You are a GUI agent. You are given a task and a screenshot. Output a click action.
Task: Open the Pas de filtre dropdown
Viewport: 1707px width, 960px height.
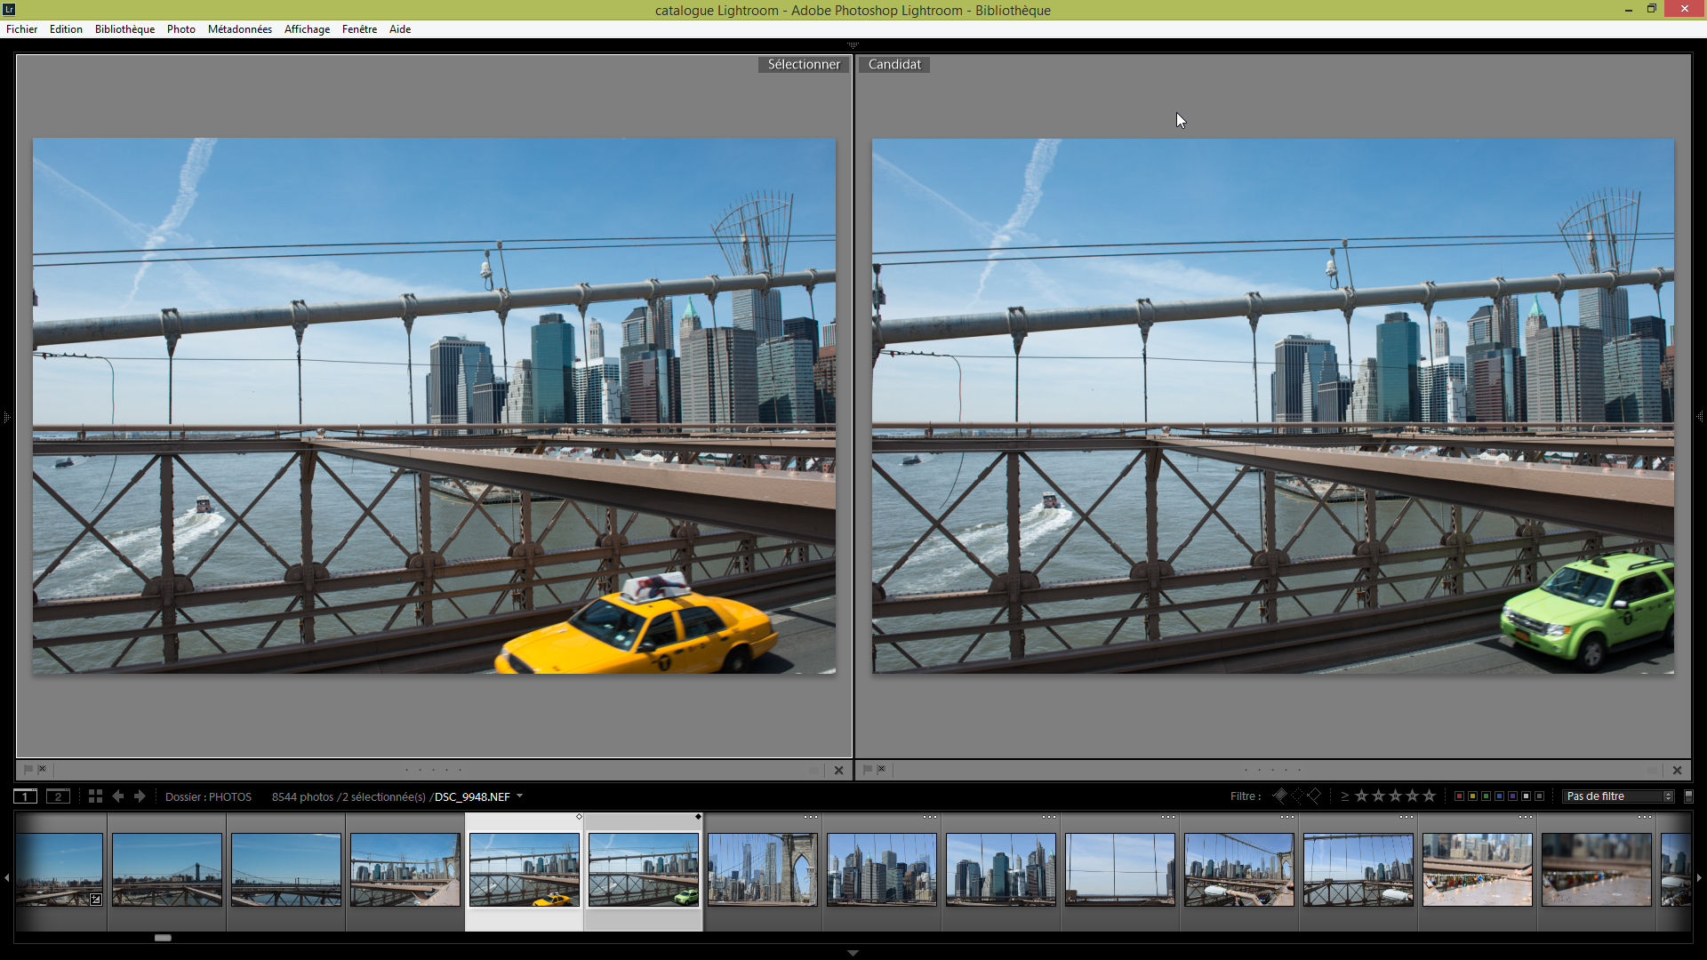pyautogui.click(x=1618, y=796)
